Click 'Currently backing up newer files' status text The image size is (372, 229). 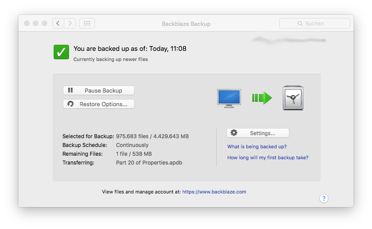coord(110,59)
